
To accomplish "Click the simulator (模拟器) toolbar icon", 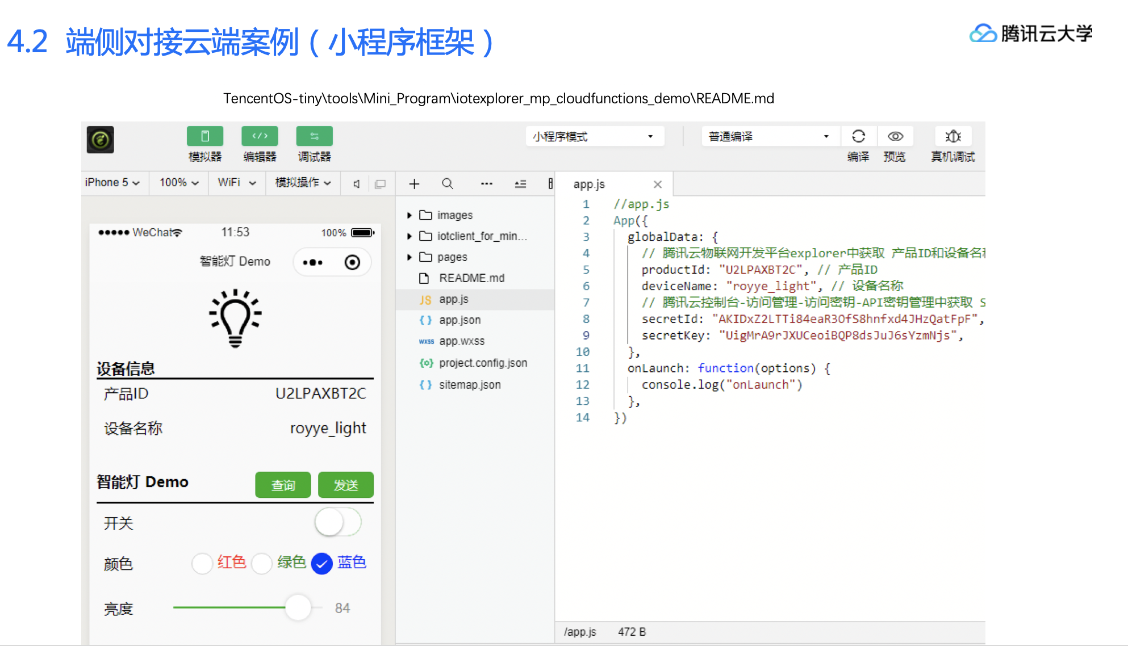I will (204, 137).
